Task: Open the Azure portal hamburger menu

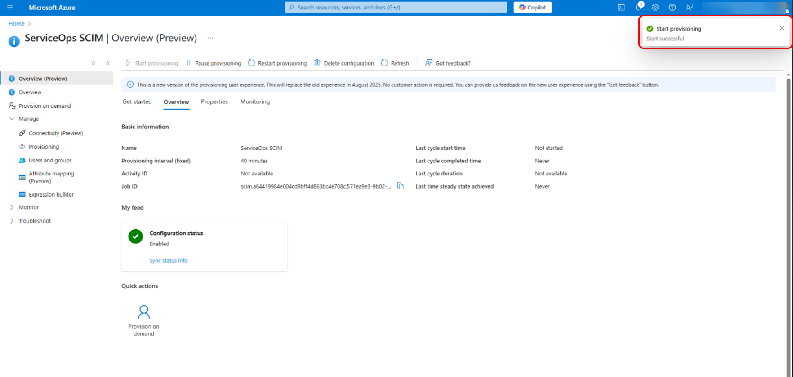Action: (x=10, y=8)
